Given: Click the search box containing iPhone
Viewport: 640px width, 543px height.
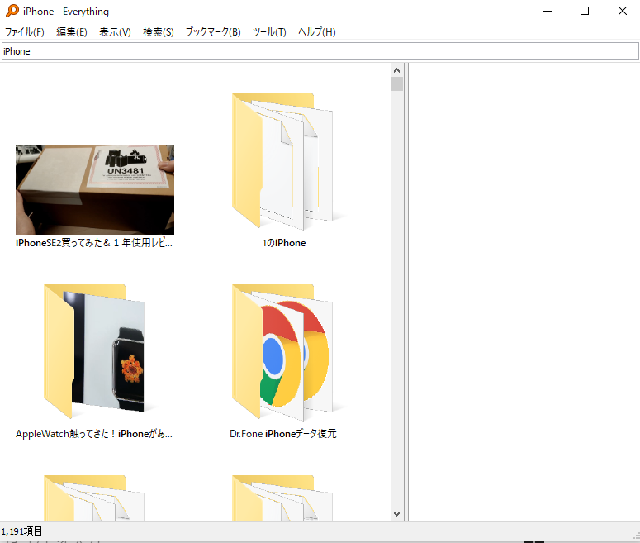Looking at the screenshot, I should pyautogui.click(x=320, y=51).
